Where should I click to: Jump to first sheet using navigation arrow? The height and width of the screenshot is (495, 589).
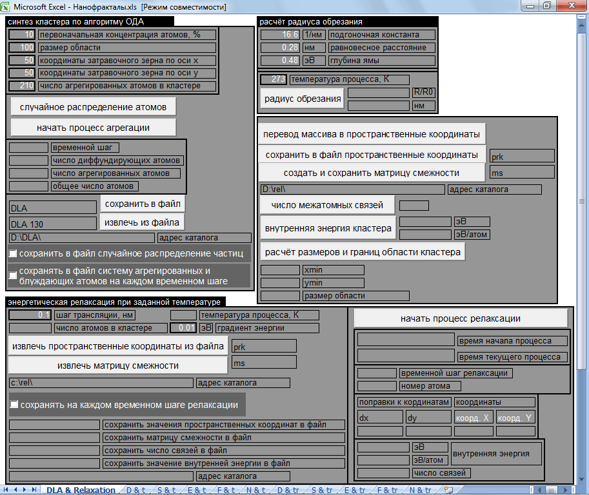(x=7, y=490)
